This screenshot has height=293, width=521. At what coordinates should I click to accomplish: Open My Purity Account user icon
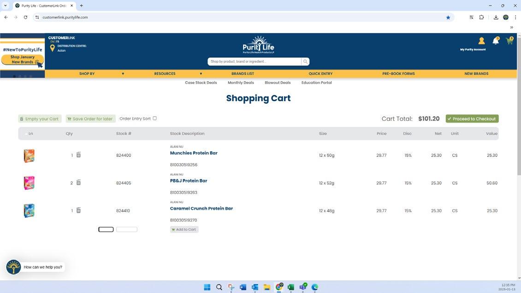pyautogui.click(x=481, y=41)
